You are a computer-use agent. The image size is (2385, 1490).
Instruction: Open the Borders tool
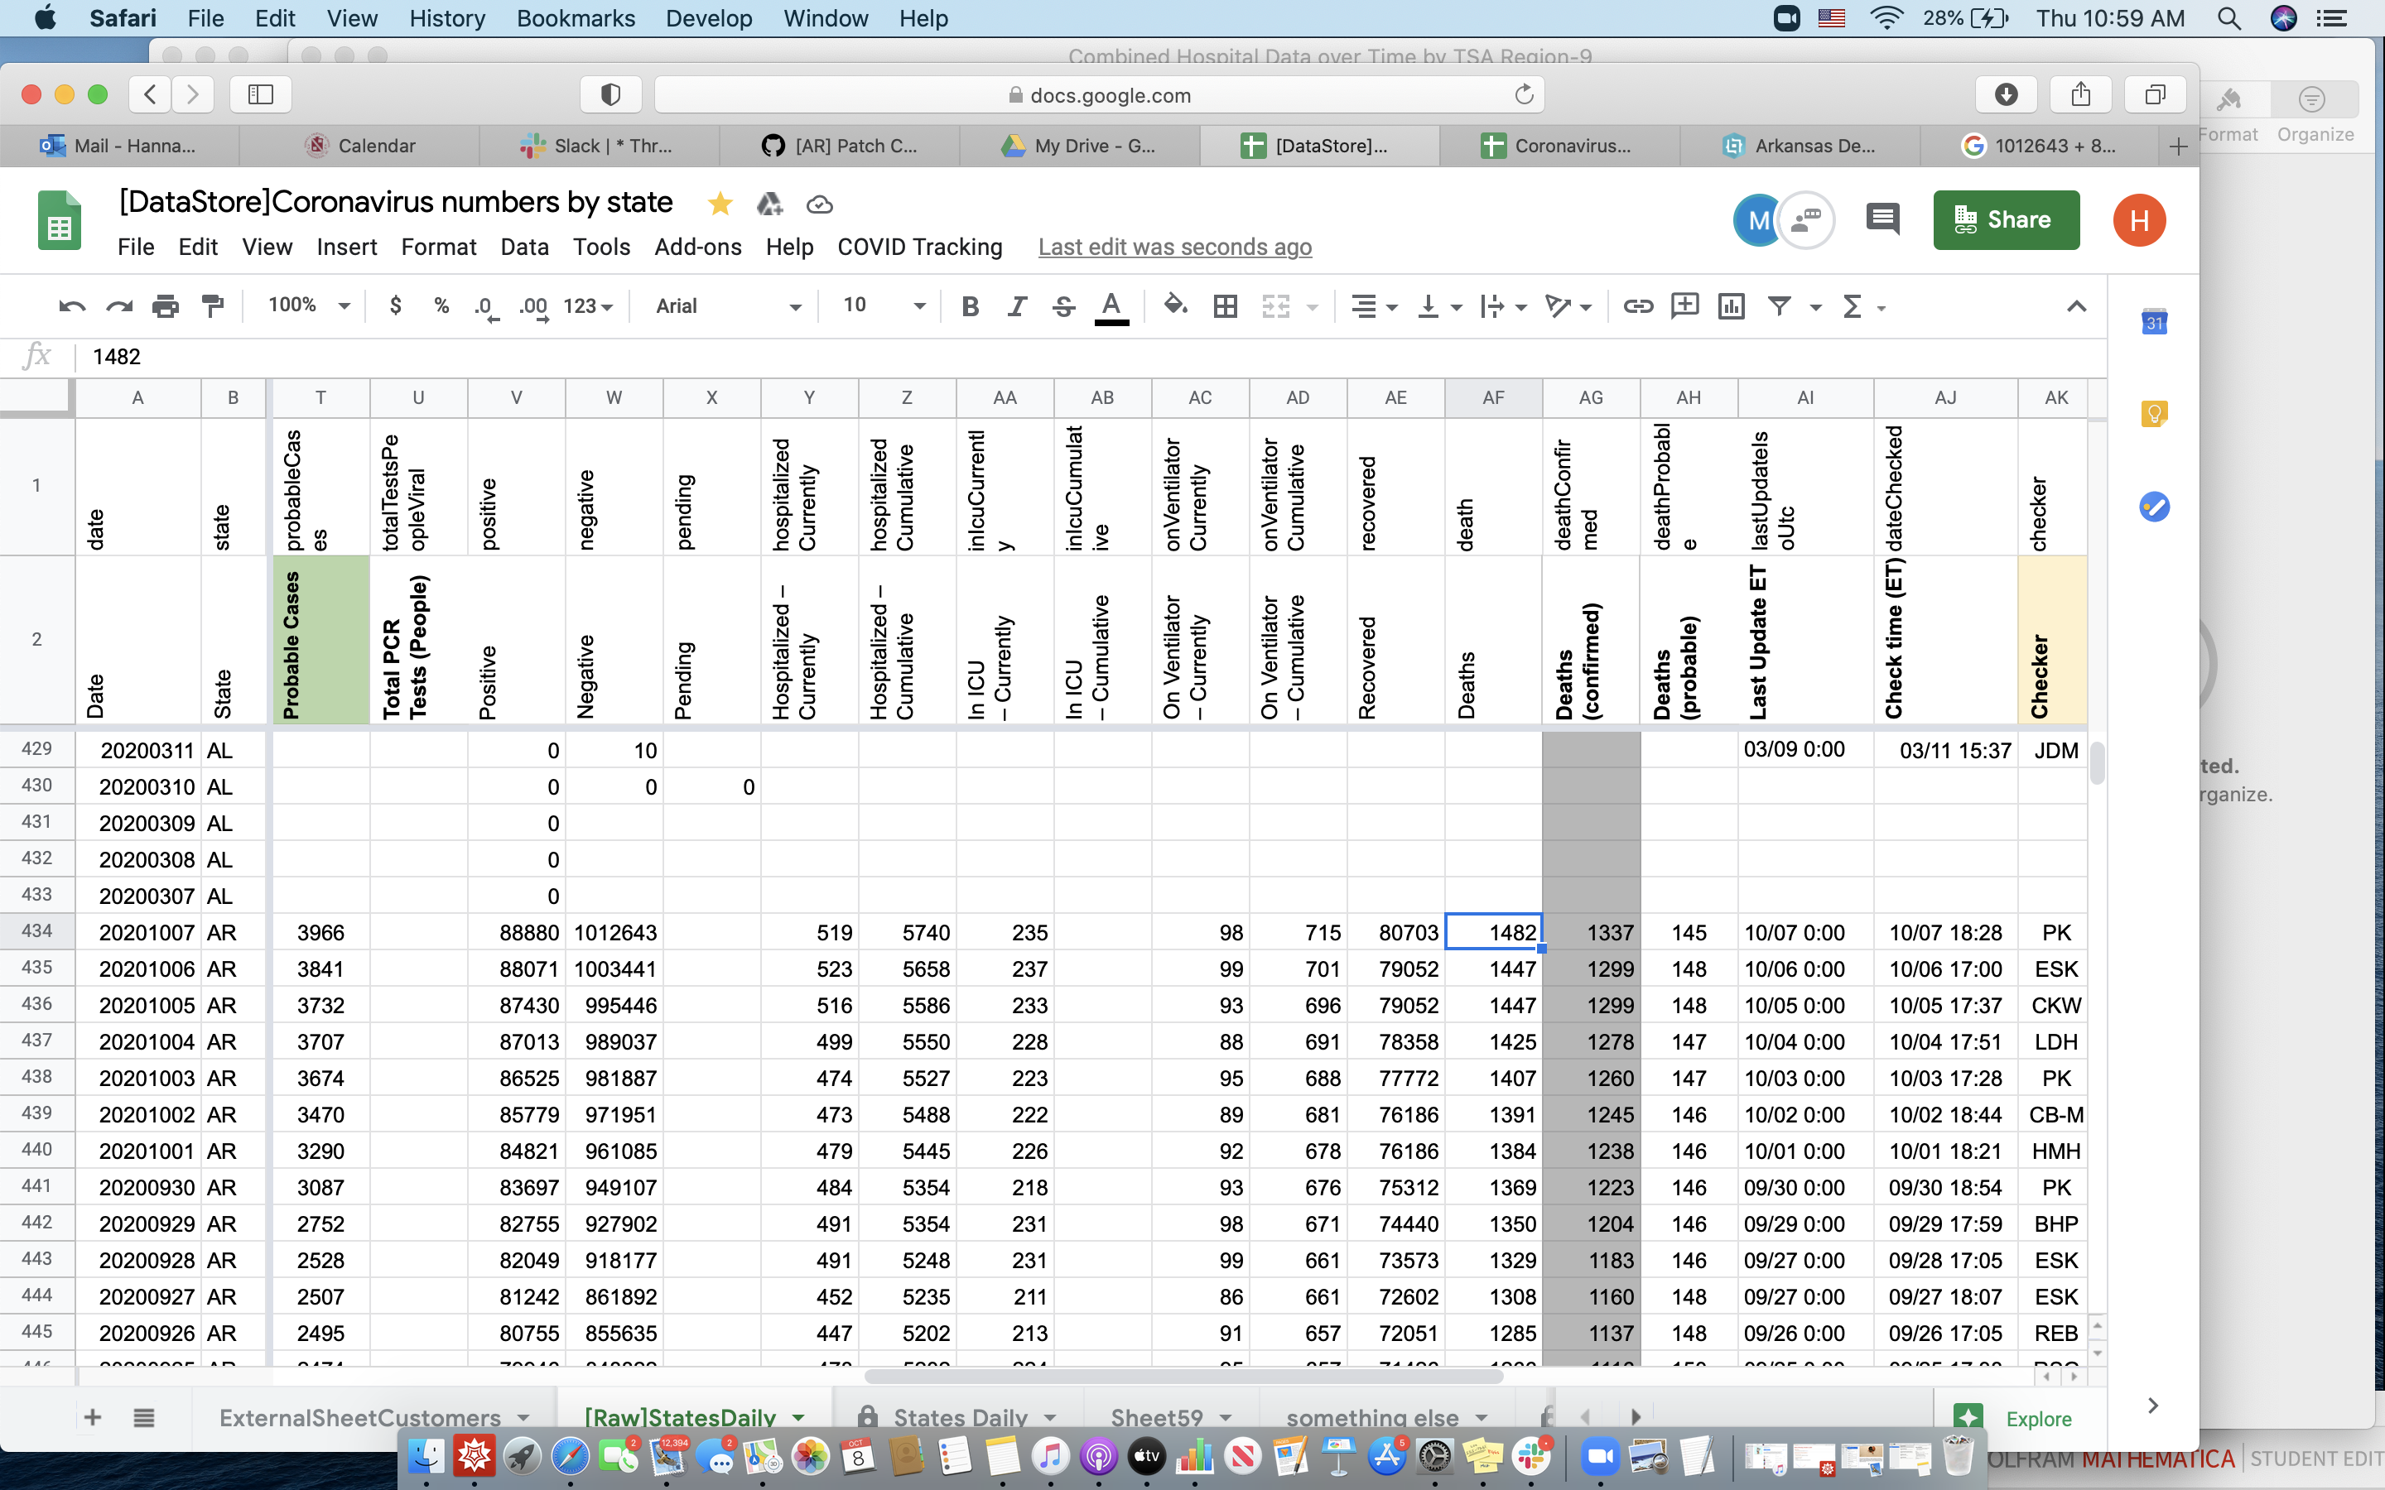[x=1225, y=306]
